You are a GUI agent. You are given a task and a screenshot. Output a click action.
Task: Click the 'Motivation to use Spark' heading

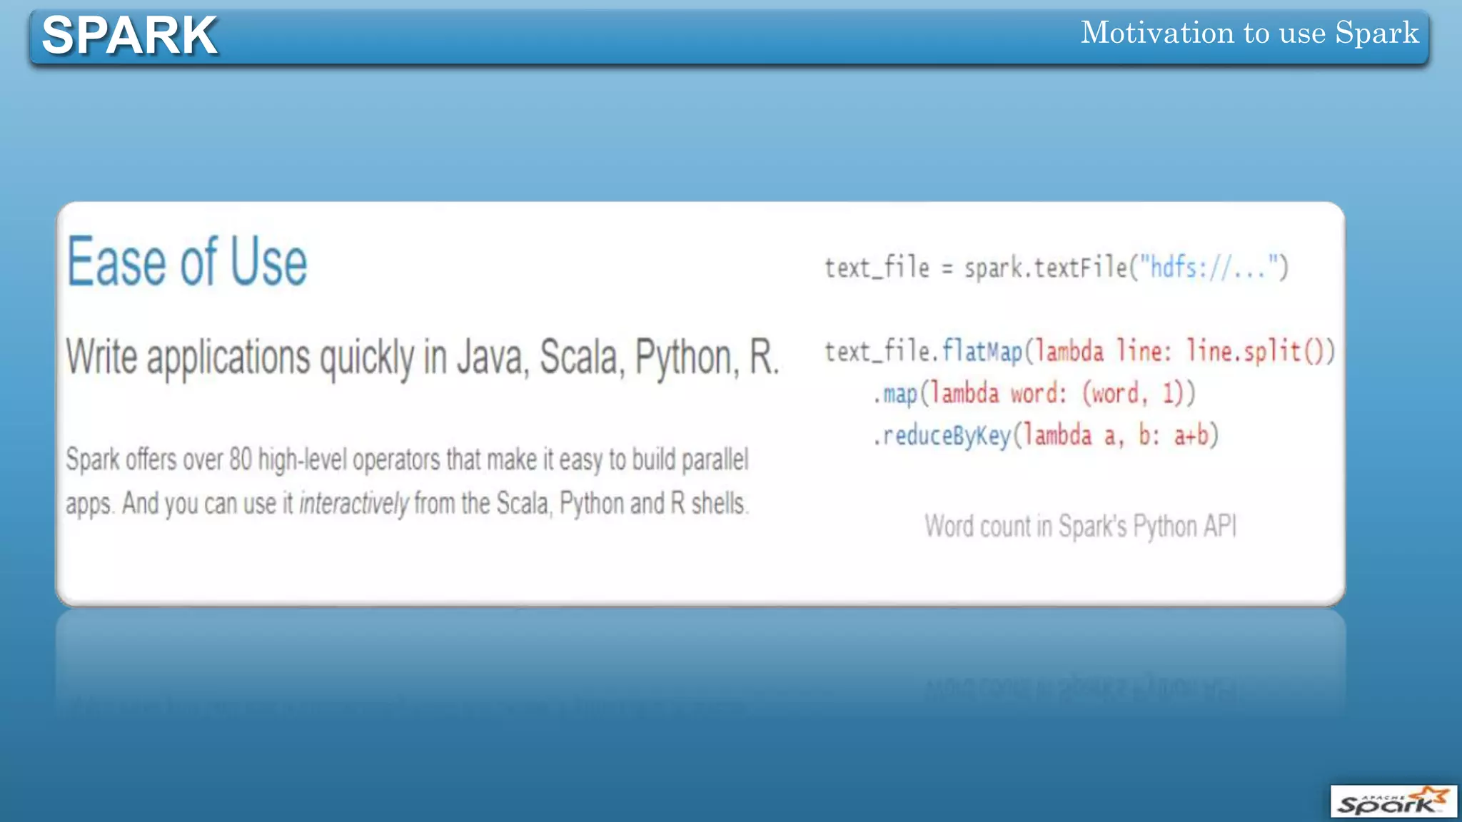point(1249,32)
